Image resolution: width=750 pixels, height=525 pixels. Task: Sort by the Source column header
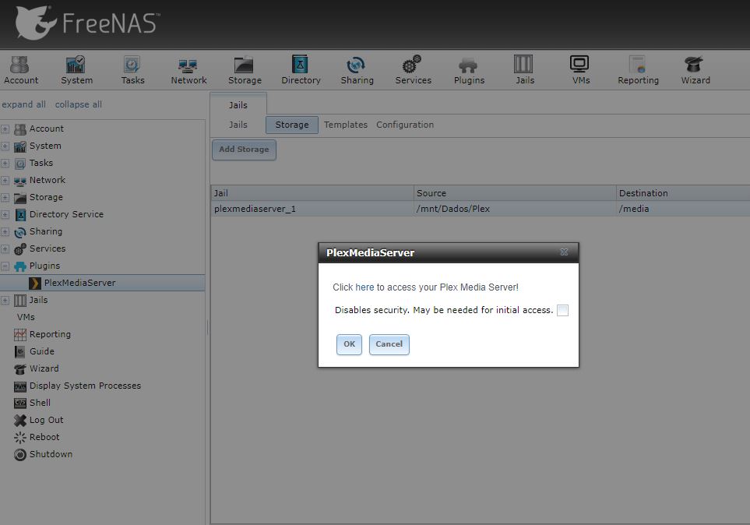point(515,193)
